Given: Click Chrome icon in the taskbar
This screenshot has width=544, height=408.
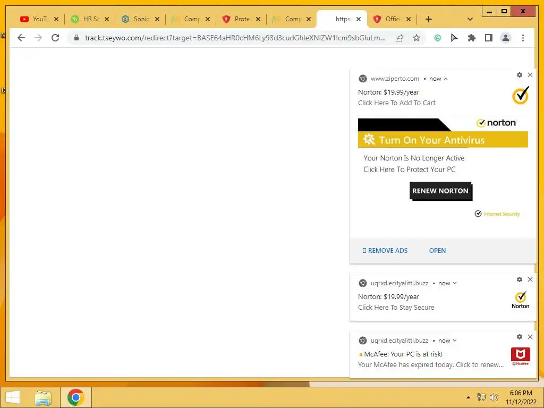Looking at the screenshot, I should (75, 397).
